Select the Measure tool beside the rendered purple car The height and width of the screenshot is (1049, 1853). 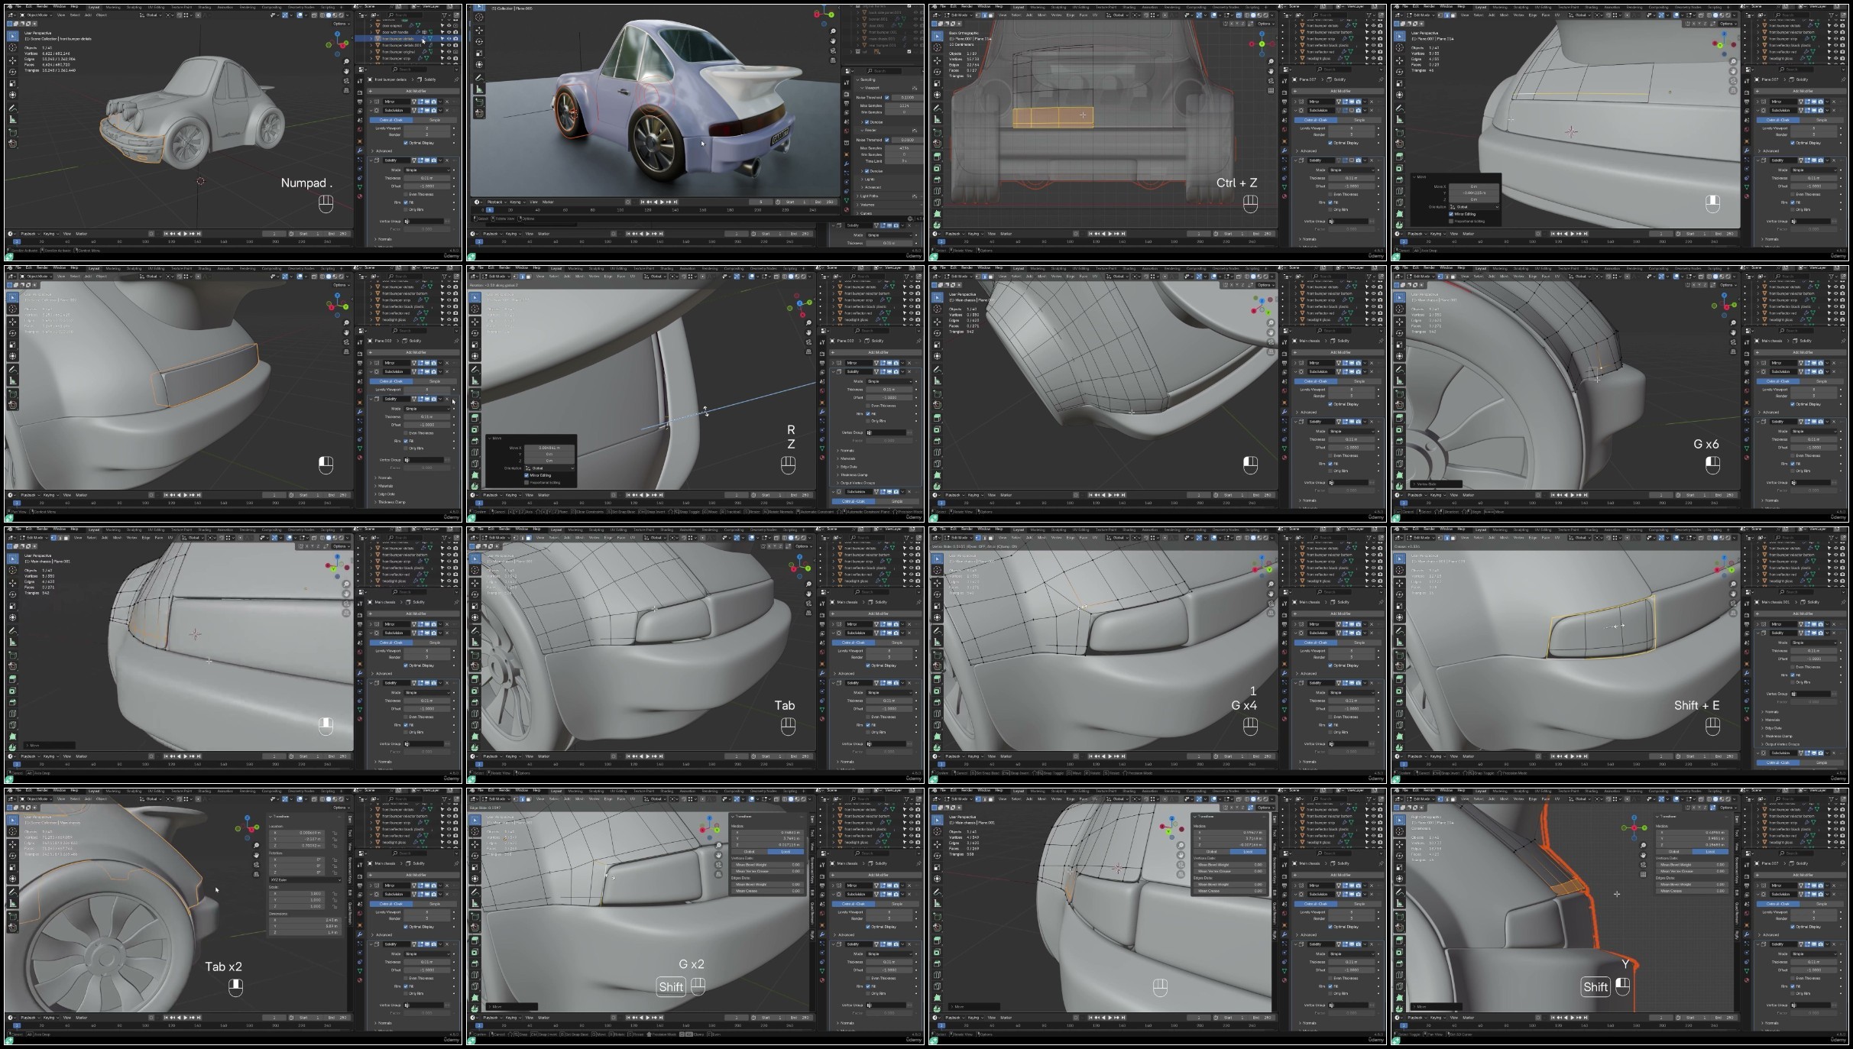click(x=479, y=89)
